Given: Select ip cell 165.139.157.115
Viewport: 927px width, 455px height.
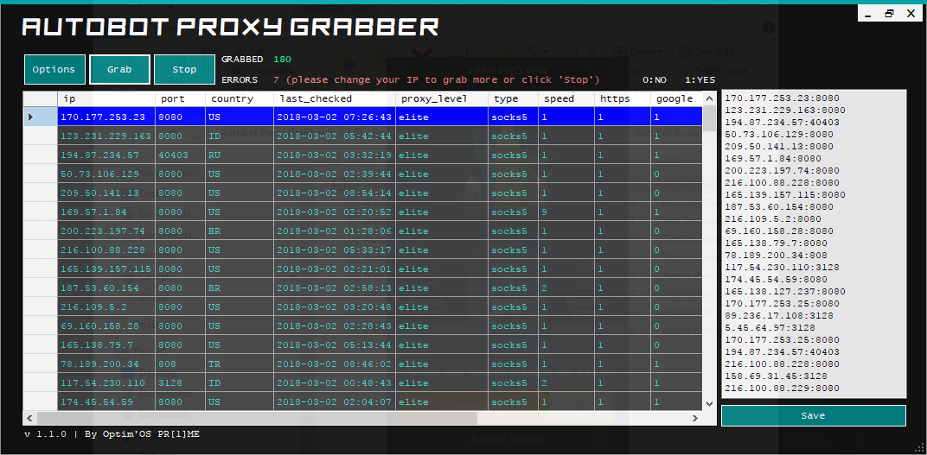Looking at the screenshot, I should (106, 269).
